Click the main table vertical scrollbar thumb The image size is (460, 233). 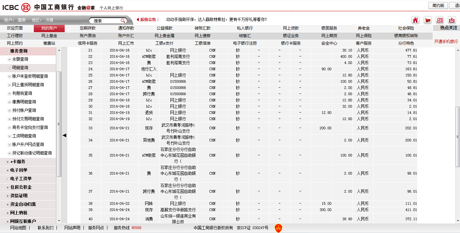pos(457,136)
